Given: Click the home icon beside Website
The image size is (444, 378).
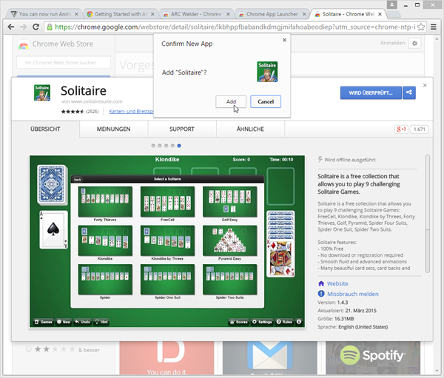Looking at the screenshot, I should click(x=321, y=283).
